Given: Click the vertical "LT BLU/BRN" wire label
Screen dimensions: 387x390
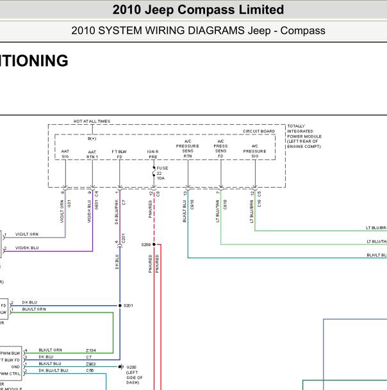Looking at the screenshot, I should pyautogui.click(x=252, y=212).
